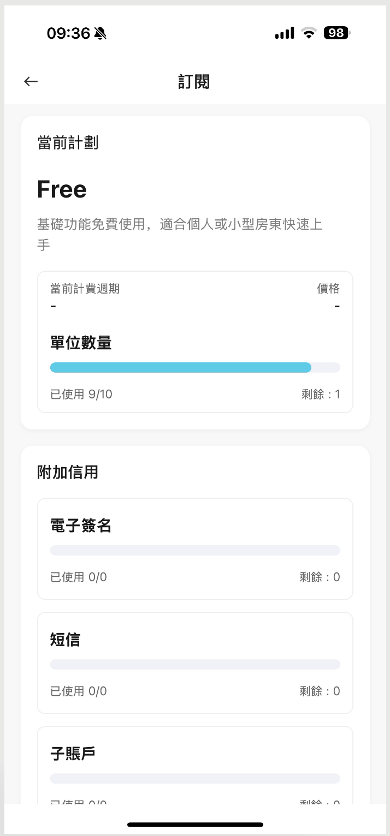Tap the 附加信用 section heading
Image resolution: width=390 pixels, height=836 pixels.
(68, 472)
